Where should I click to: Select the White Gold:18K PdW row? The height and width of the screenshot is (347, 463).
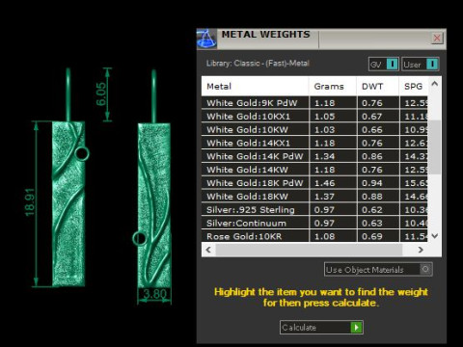coord(314,183)
